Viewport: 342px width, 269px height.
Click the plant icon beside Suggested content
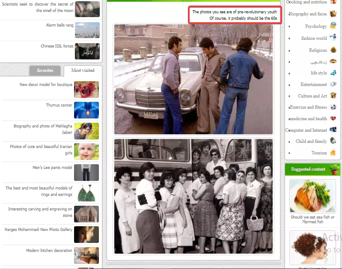[x=334, y=169]
